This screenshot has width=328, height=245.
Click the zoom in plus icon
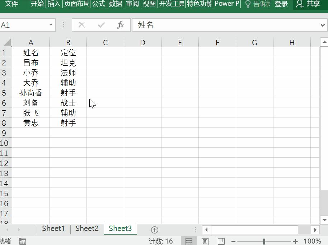point(295,241)
